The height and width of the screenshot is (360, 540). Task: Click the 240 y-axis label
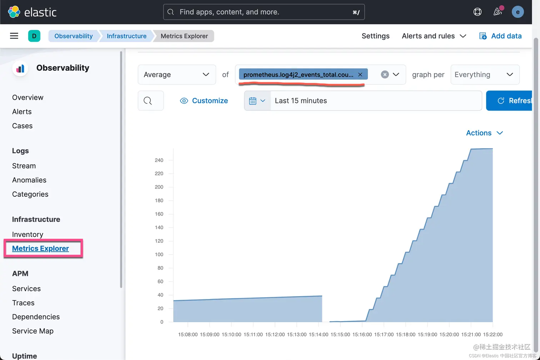[159, 160]
